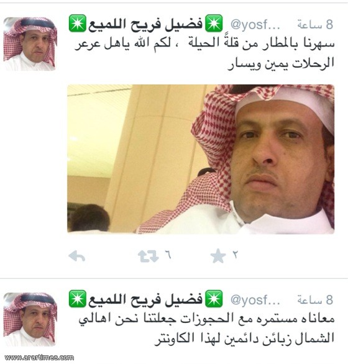Open @yosf... handle in first tweet
The image size is (348, 364).
tap(255, 24)
